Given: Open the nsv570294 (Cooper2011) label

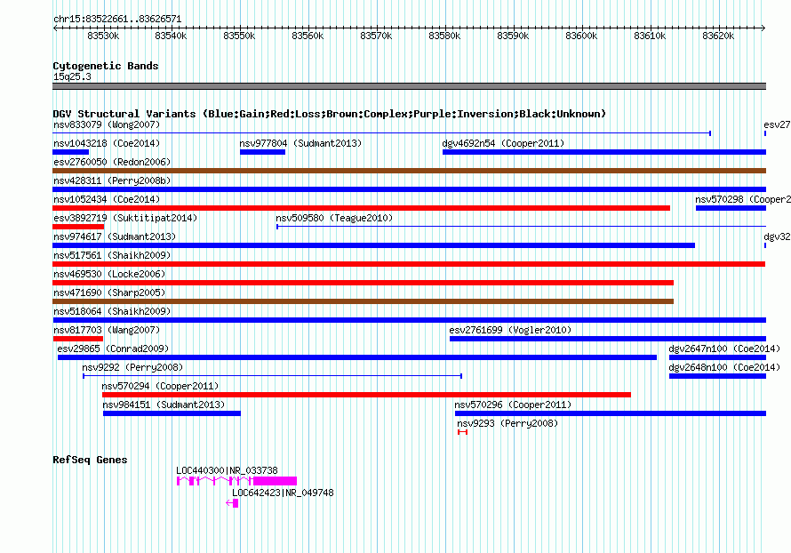Looking at the screenshot, I should 160,386.
